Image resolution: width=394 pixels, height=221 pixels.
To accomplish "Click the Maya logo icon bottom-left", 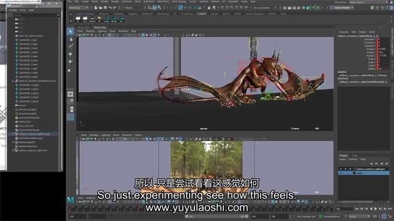I will click(70, 200).
